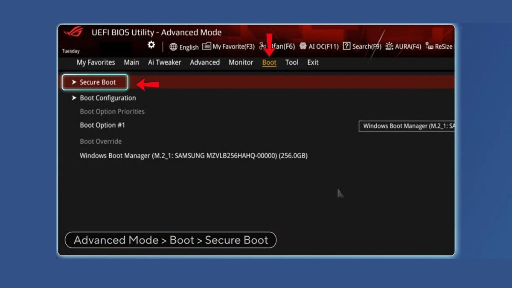This screenshot has width=512, height=288.
Task: Click the Boot Option Priorities heading
Action: tap(112, 111)
